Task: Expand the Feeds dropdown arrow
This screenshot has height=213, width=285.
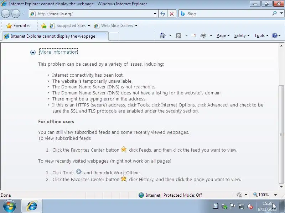Action: tap(186, 36)
